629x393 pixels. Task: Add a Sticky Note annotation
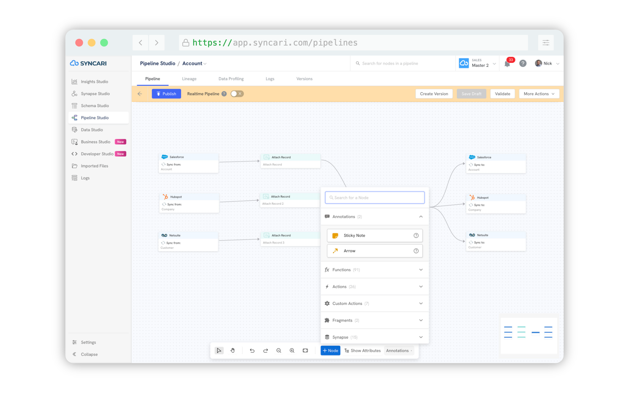tap(375, 235)
